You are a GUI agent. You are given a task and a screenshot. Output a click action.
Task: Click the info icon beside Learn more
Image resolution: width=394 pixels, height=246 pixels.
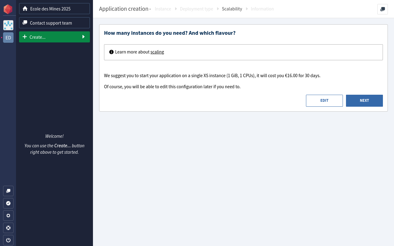(111, 52)
